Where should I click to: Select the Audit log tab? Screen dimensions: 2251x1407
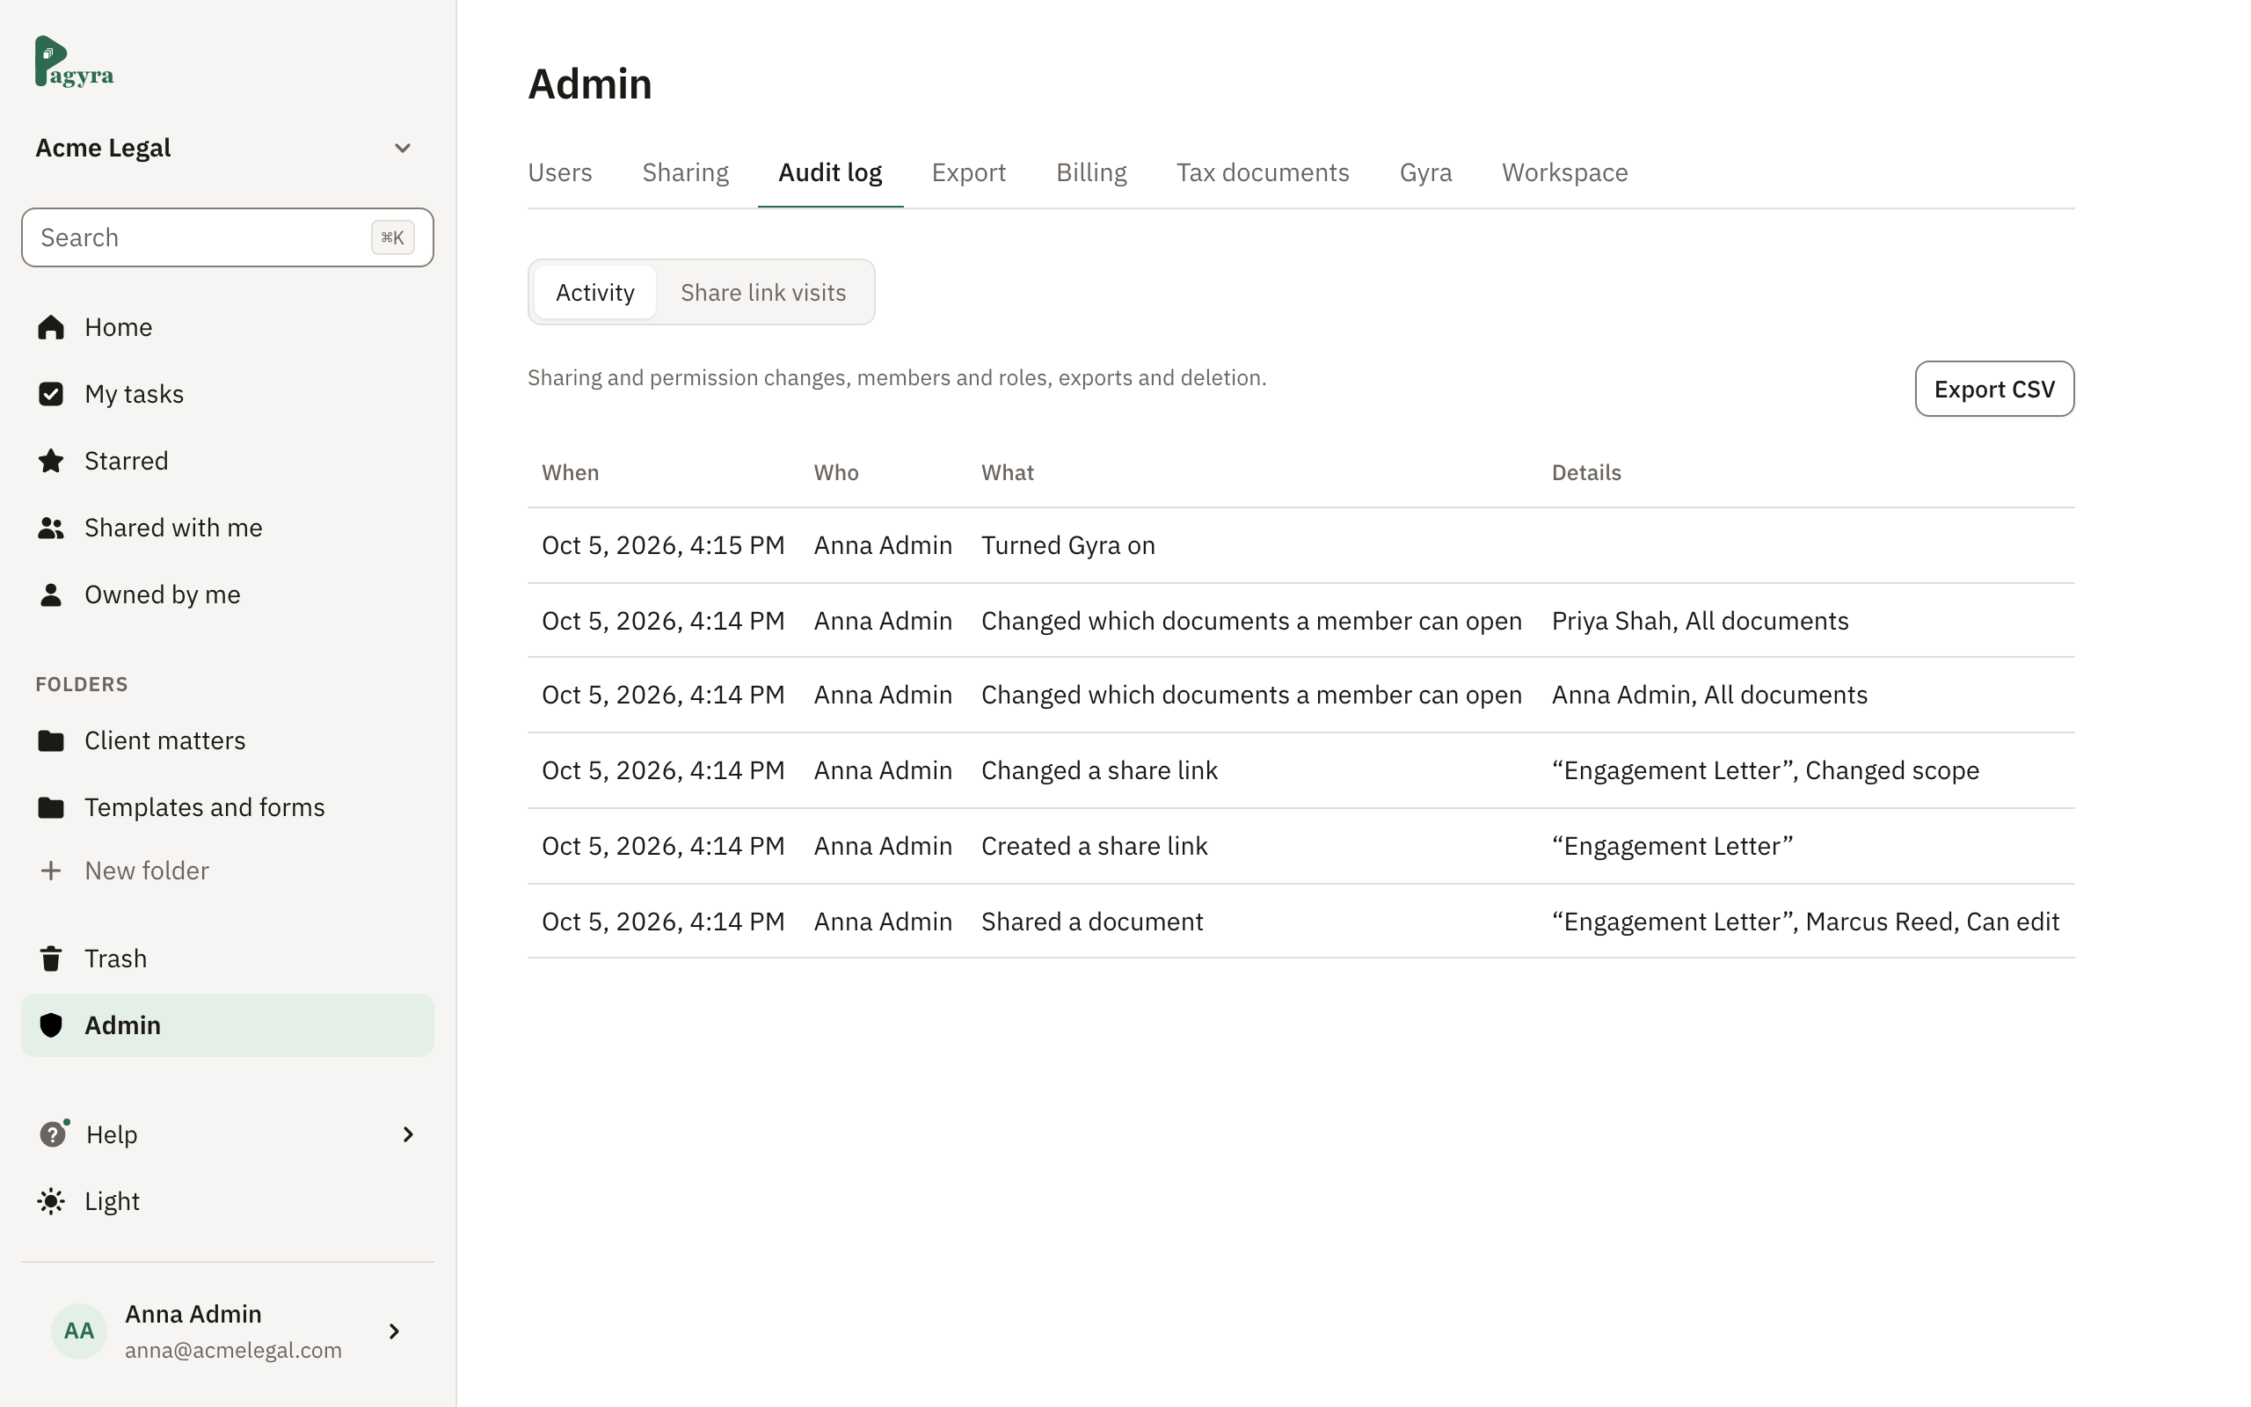tap(831, 173)
